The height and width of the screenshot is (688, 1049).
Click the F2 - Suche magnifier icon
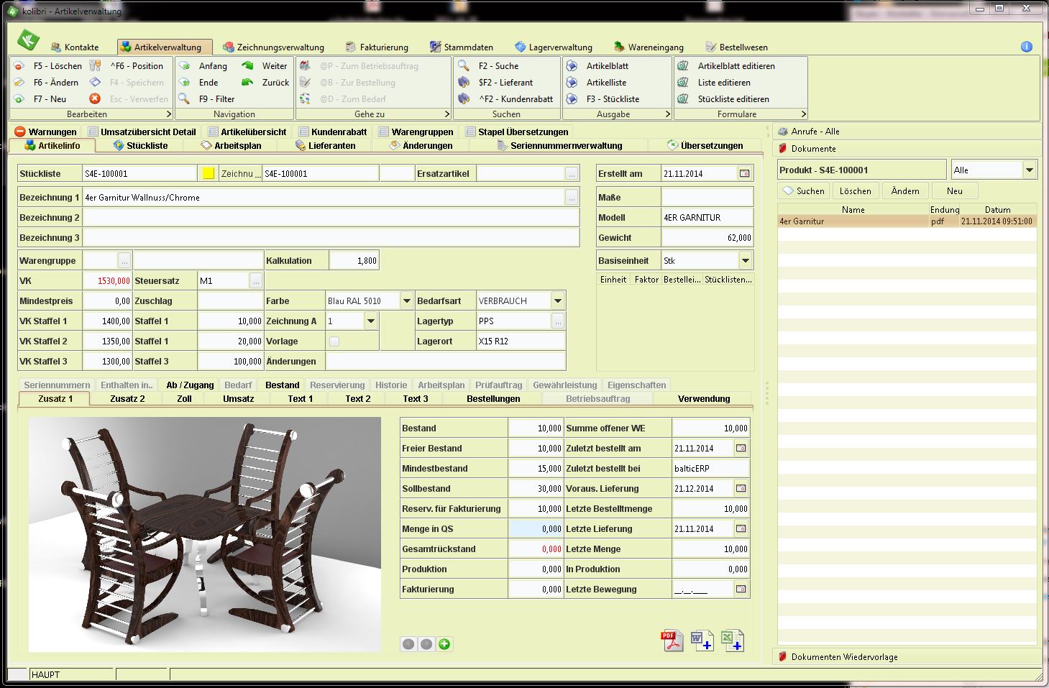[x=464, y=66]
